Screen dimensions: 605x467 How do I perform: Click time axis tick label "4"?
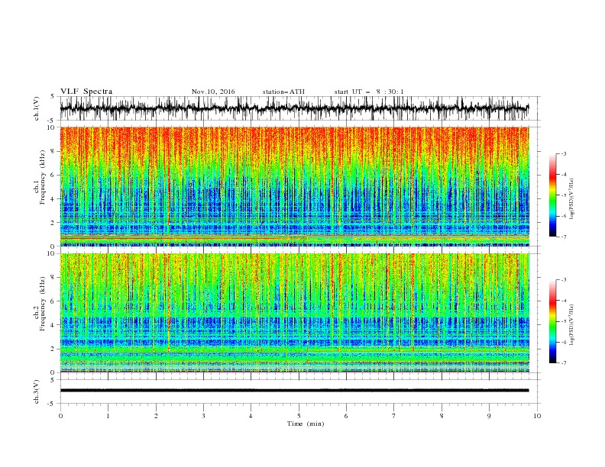(251, 416)
